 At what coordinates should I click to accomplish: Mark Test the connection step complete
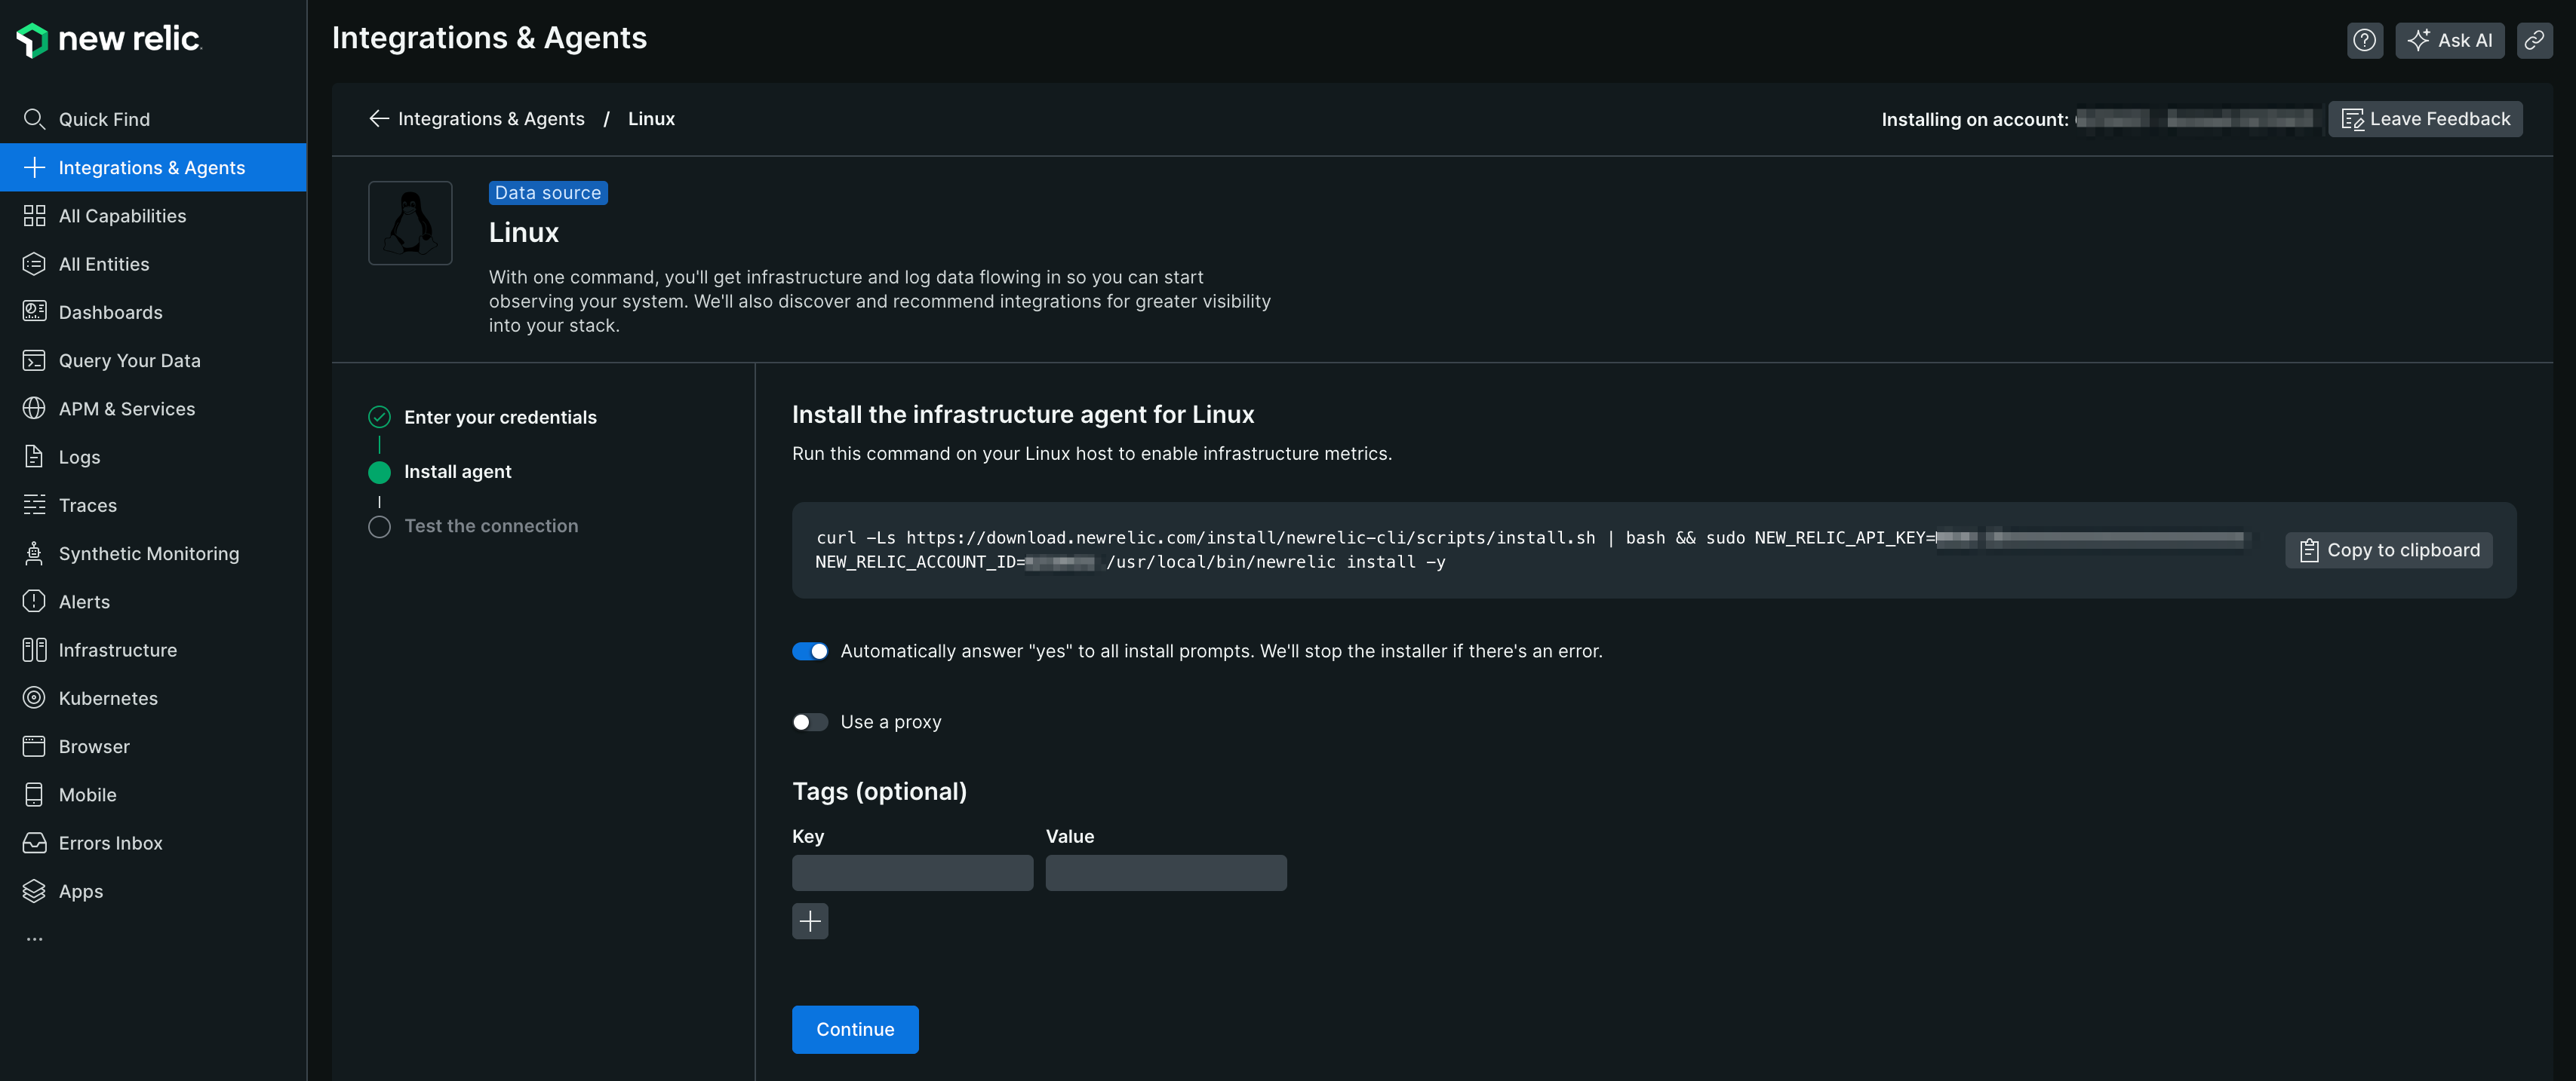coord(379,526)
